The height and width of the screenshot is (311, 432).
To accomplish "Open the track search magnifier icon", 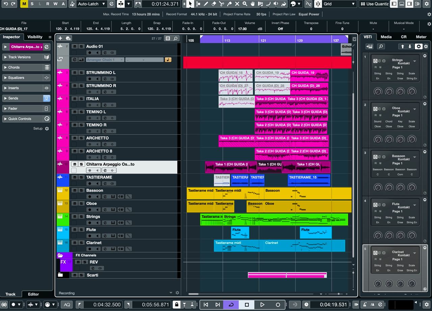I will pos(175,38).
